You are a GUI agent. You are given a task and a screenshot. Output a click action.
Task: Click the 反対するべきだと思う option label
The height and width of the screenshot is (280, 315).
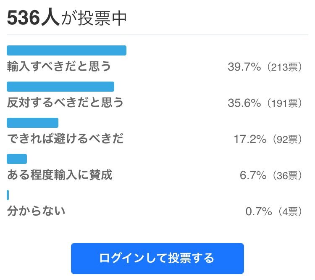tap(65, 102)
